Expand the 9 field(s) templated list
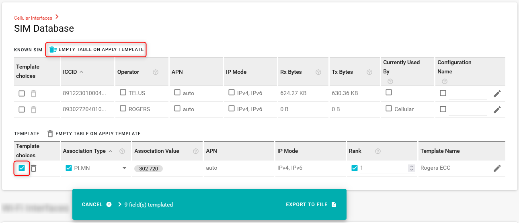519x223 pixels. tap(120, 205)
